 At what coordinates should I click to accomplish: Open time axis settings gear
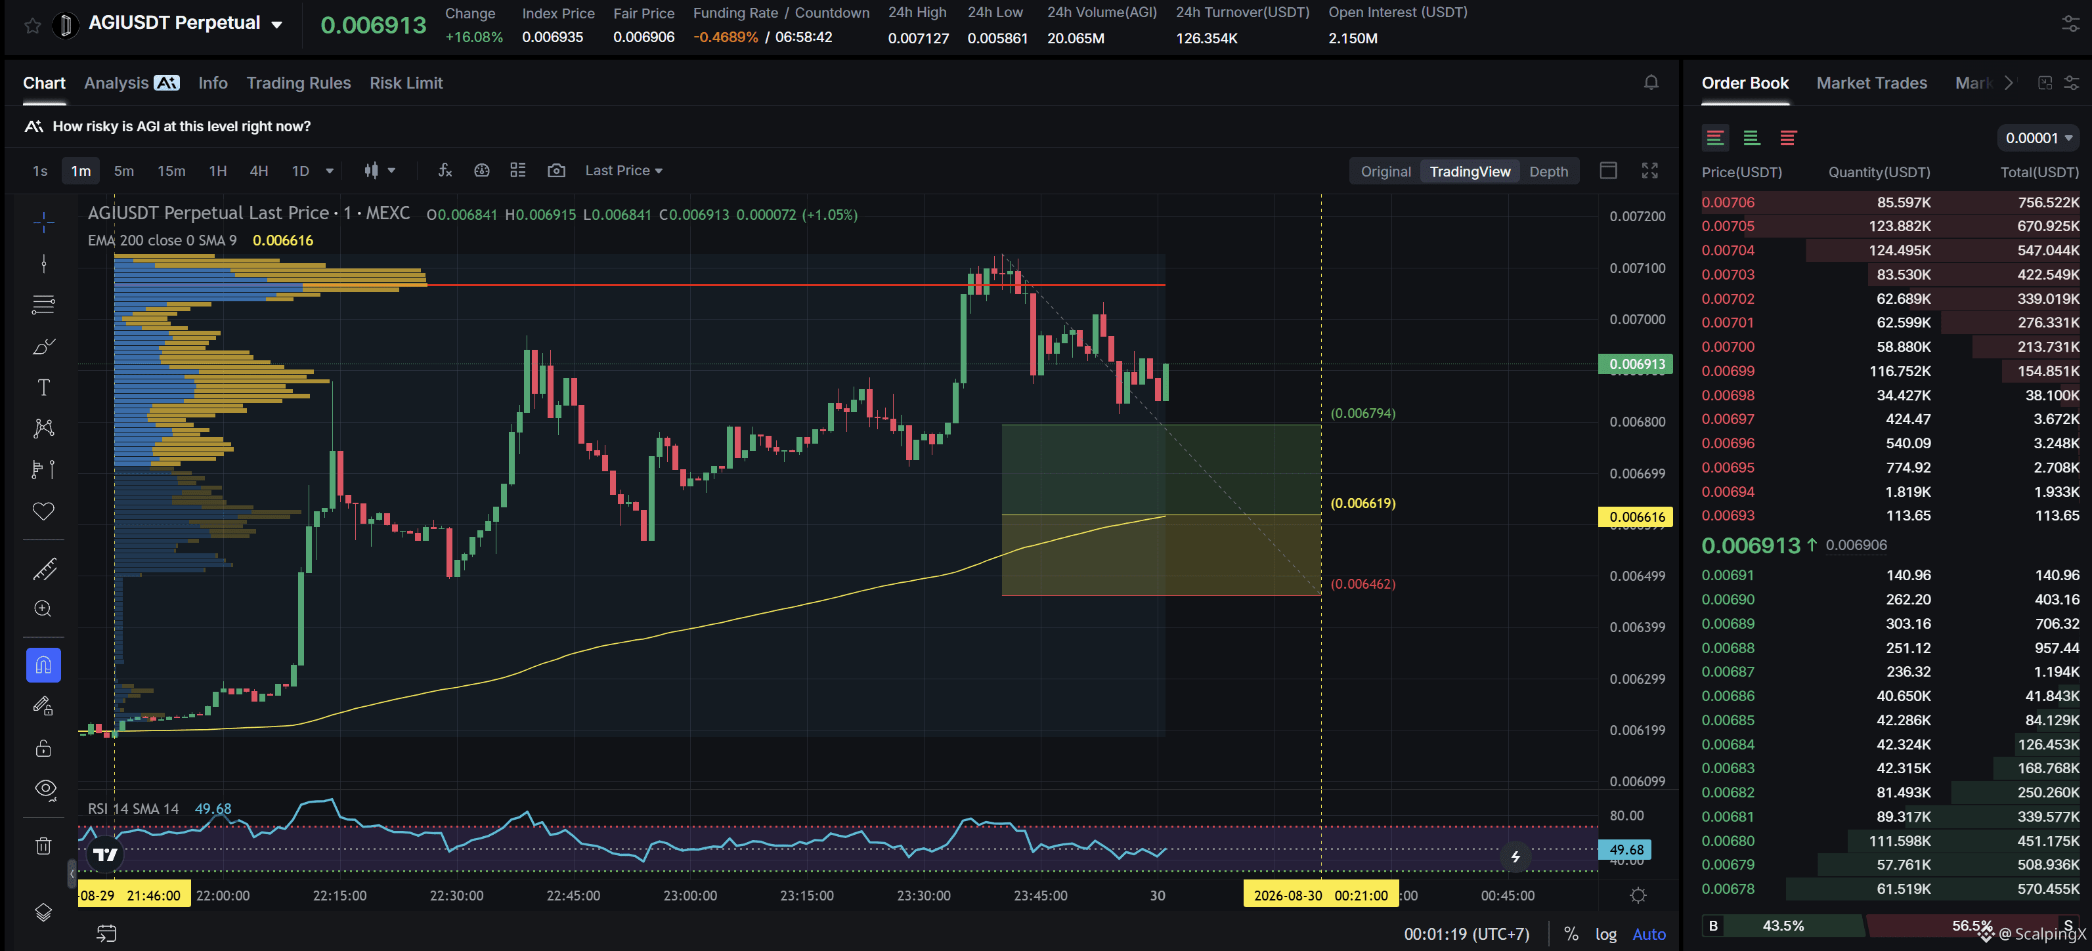(1638, 895)
